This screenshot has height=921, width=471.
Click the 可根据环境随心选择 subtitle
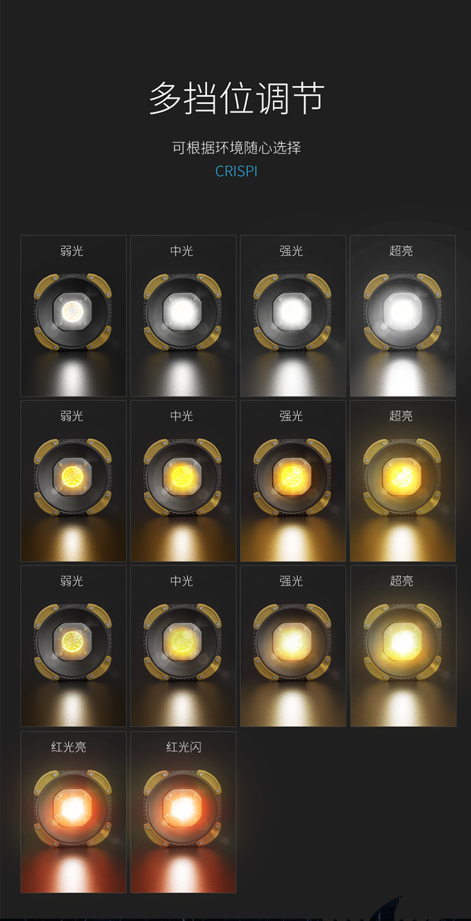click(236, 147)
